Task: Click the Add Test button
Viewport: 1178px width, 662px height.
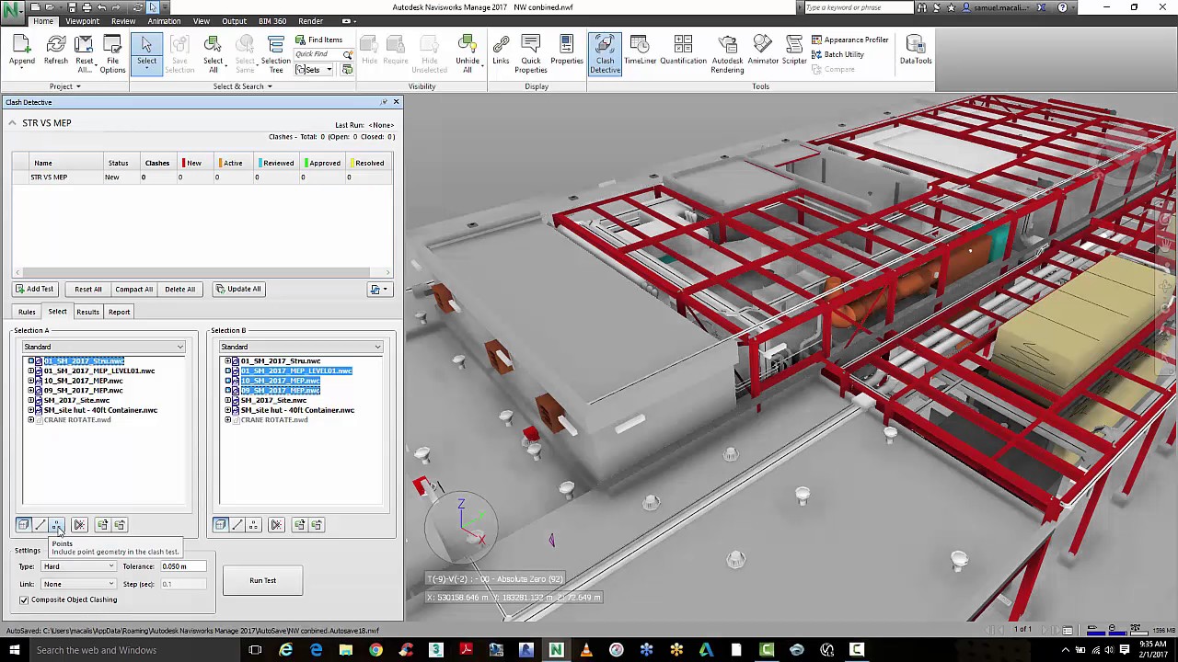Action: pos(35,289)
